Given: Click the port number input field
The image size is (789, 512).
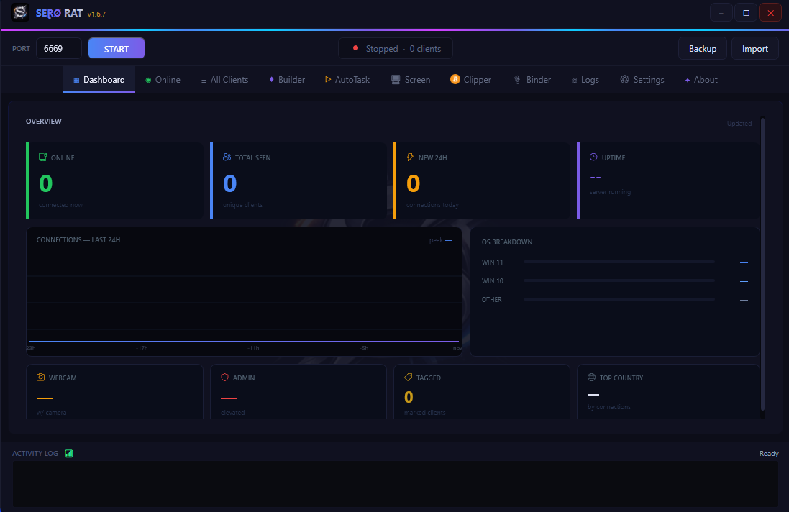Looking at the screenshot, I should [59, 48].
